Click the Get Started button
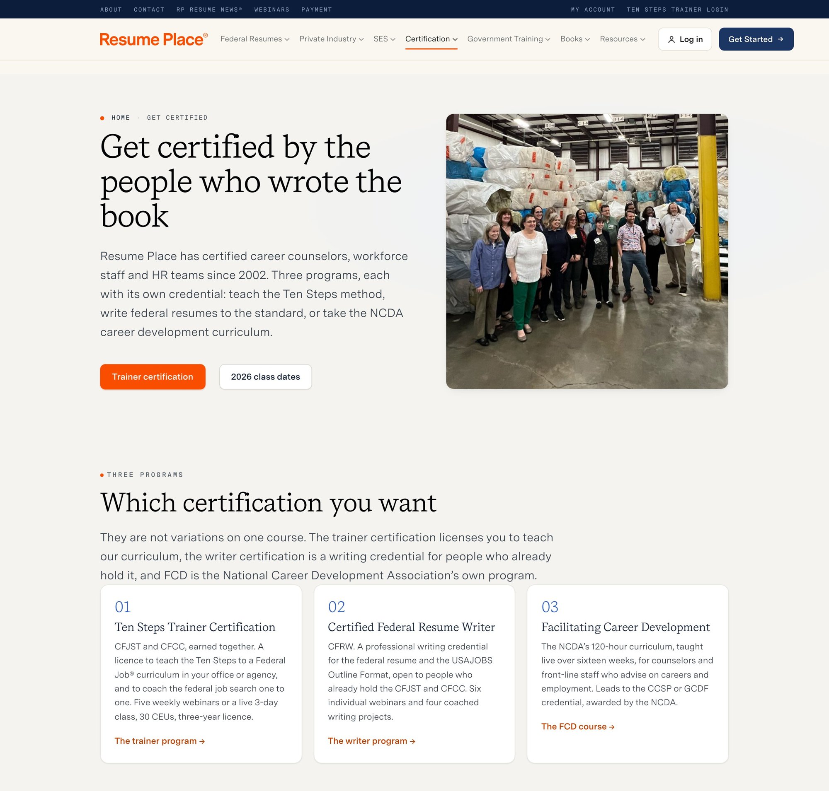Image resolution: width=829 pixels, height=791 pixels. pos(756,39)
